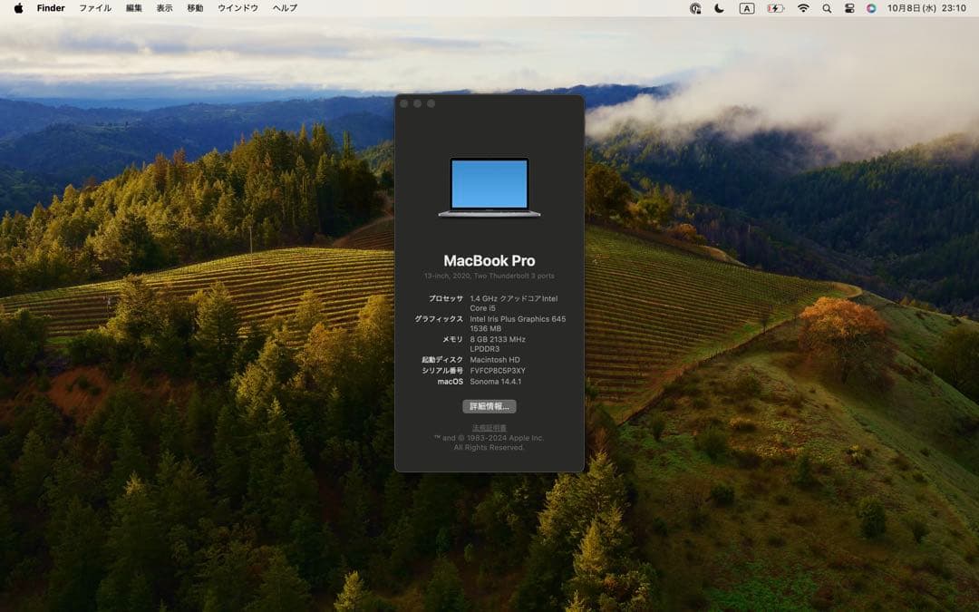Viewport: 979px width, 612px height.
Task: Click the colorful Siri icon
Action: (873, 8)
